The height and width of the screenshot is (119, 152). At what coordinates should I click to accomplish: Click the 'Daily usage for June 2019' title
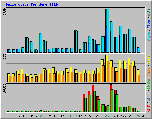coord(32,4)
